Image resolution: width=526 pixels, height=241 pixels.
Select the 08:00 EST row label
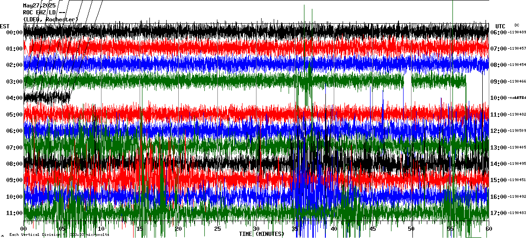(14, 164)
